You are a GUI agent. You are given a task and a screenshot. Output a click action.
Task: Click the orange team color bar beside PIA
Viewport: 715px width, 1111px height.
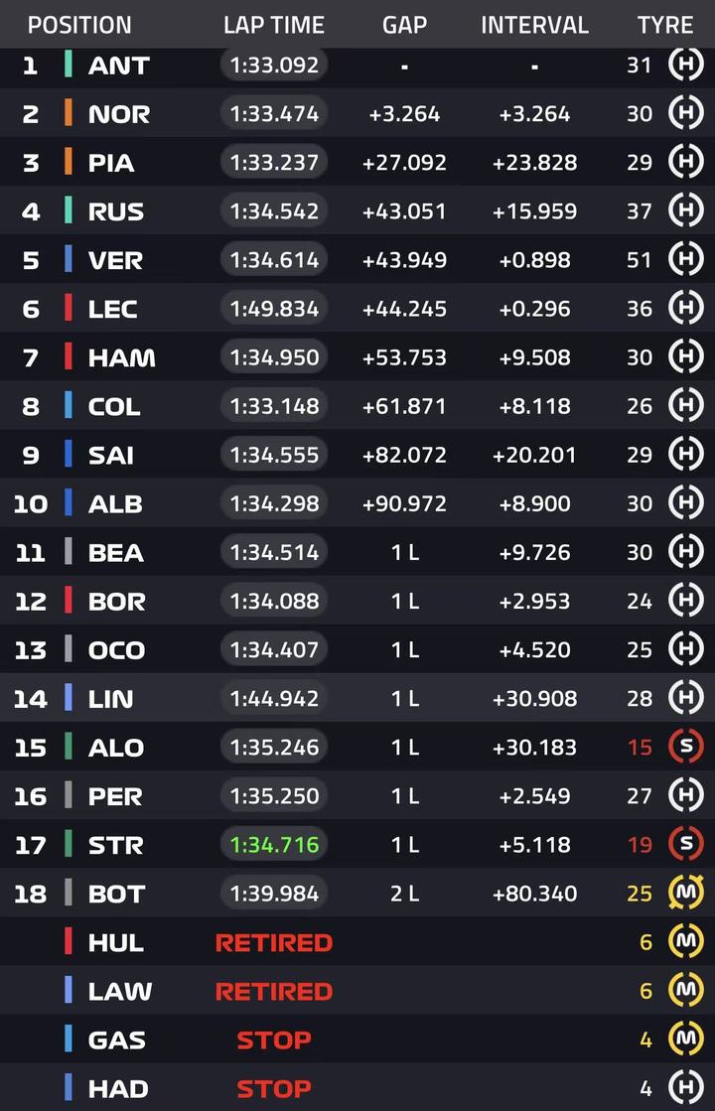(69, 162)
